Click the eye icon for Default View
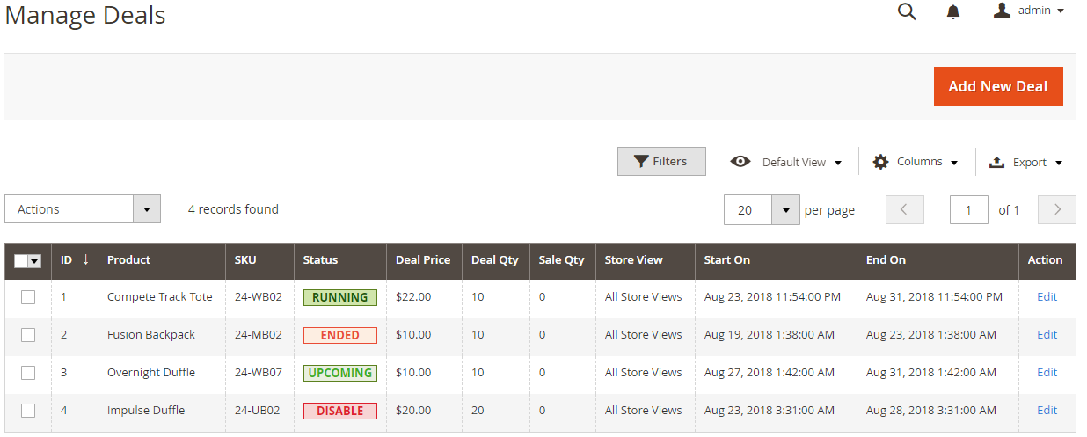1087x437 pixels. click(x=740, y=162)
